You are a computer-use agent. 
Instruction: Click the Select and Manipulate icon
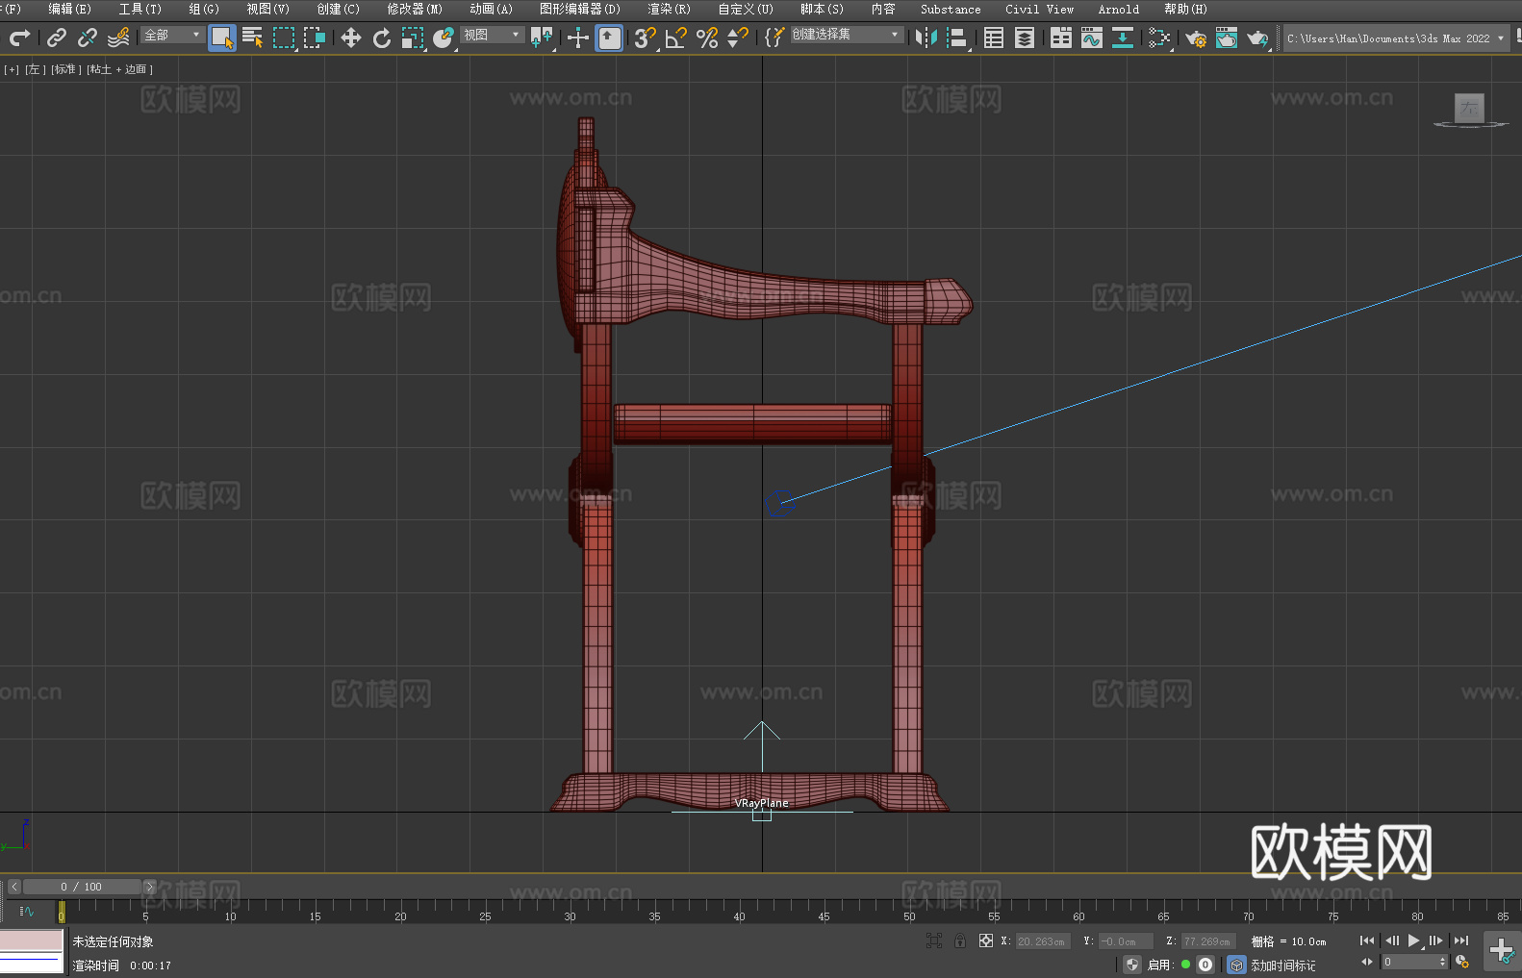point(578,38)
